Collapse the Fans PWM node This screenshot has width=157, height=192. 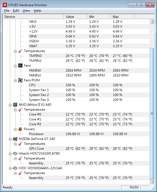pyautogui.click(x=15, y=81)
